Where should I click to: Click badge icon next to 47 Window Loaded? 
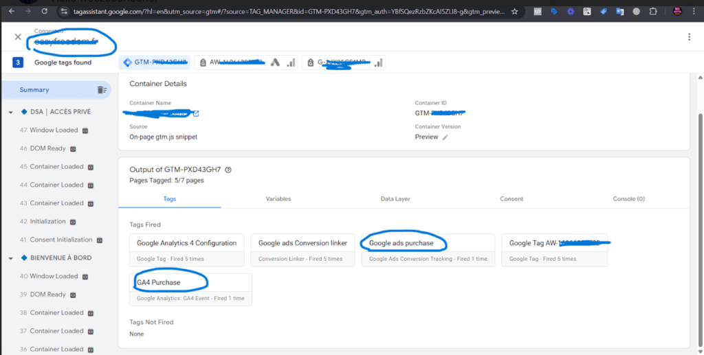(x=85, y=130)
